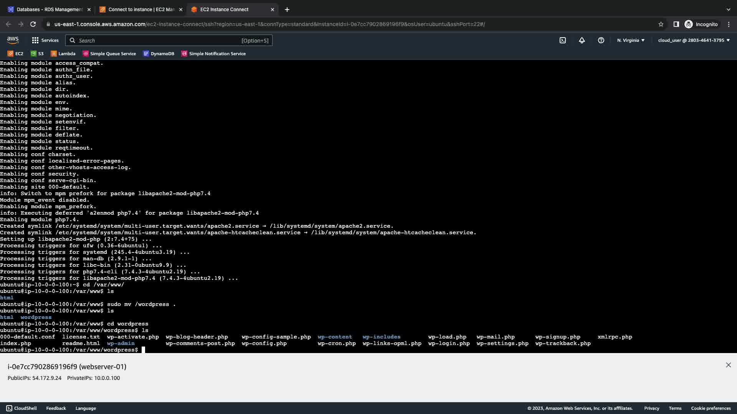Viewport: 737px width, 414px height.
Task: Open the S3 shortcut in the favorites bar
Action: 37,54
